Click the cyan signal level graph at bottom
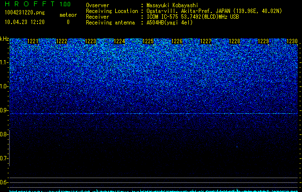 tap(154, 191)
